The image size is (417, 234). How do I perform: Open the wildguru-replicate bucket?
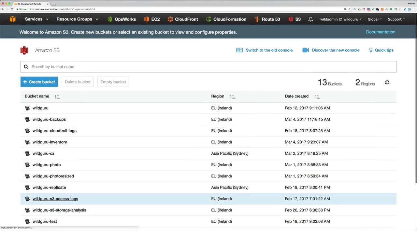click(x=49, y=188)
